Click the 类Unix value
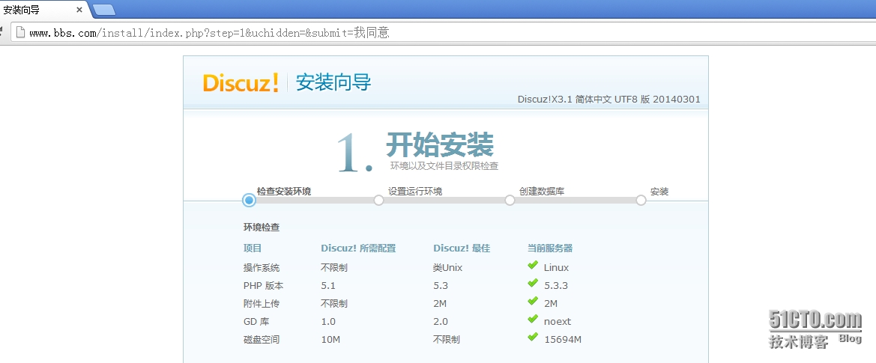 click(x=447, y=268)
